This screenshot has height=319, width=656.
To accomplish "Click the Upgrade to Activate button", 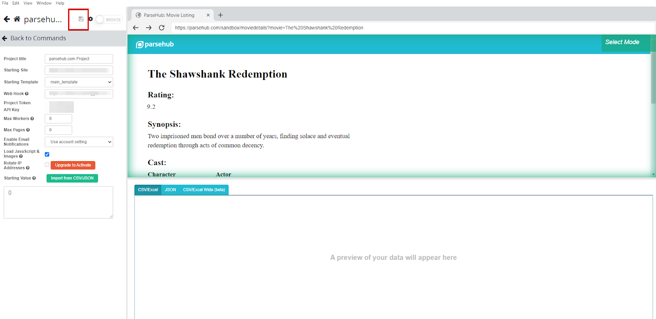I will pos(73,165).
